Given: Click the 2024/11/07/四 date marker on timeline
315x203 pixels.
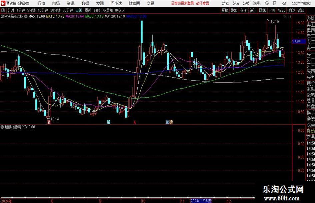Looking at the screenshot, I should 201,201.
